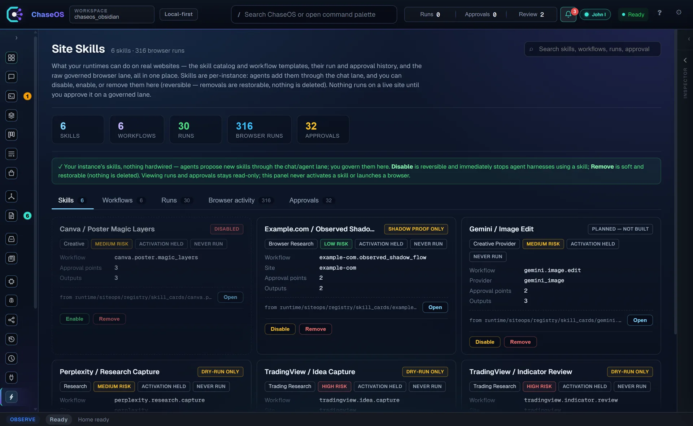Open the chat bubble icon in sidebar
This screenshot has width=693, height=426.
[11, 77]
